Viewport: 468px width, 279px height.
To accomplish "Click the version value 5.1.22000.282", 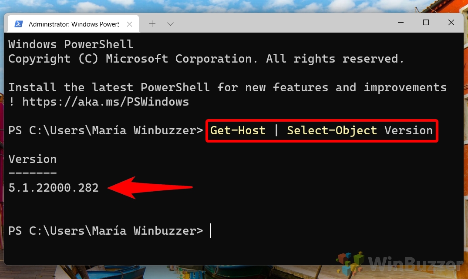I will (x=53, y=188).
